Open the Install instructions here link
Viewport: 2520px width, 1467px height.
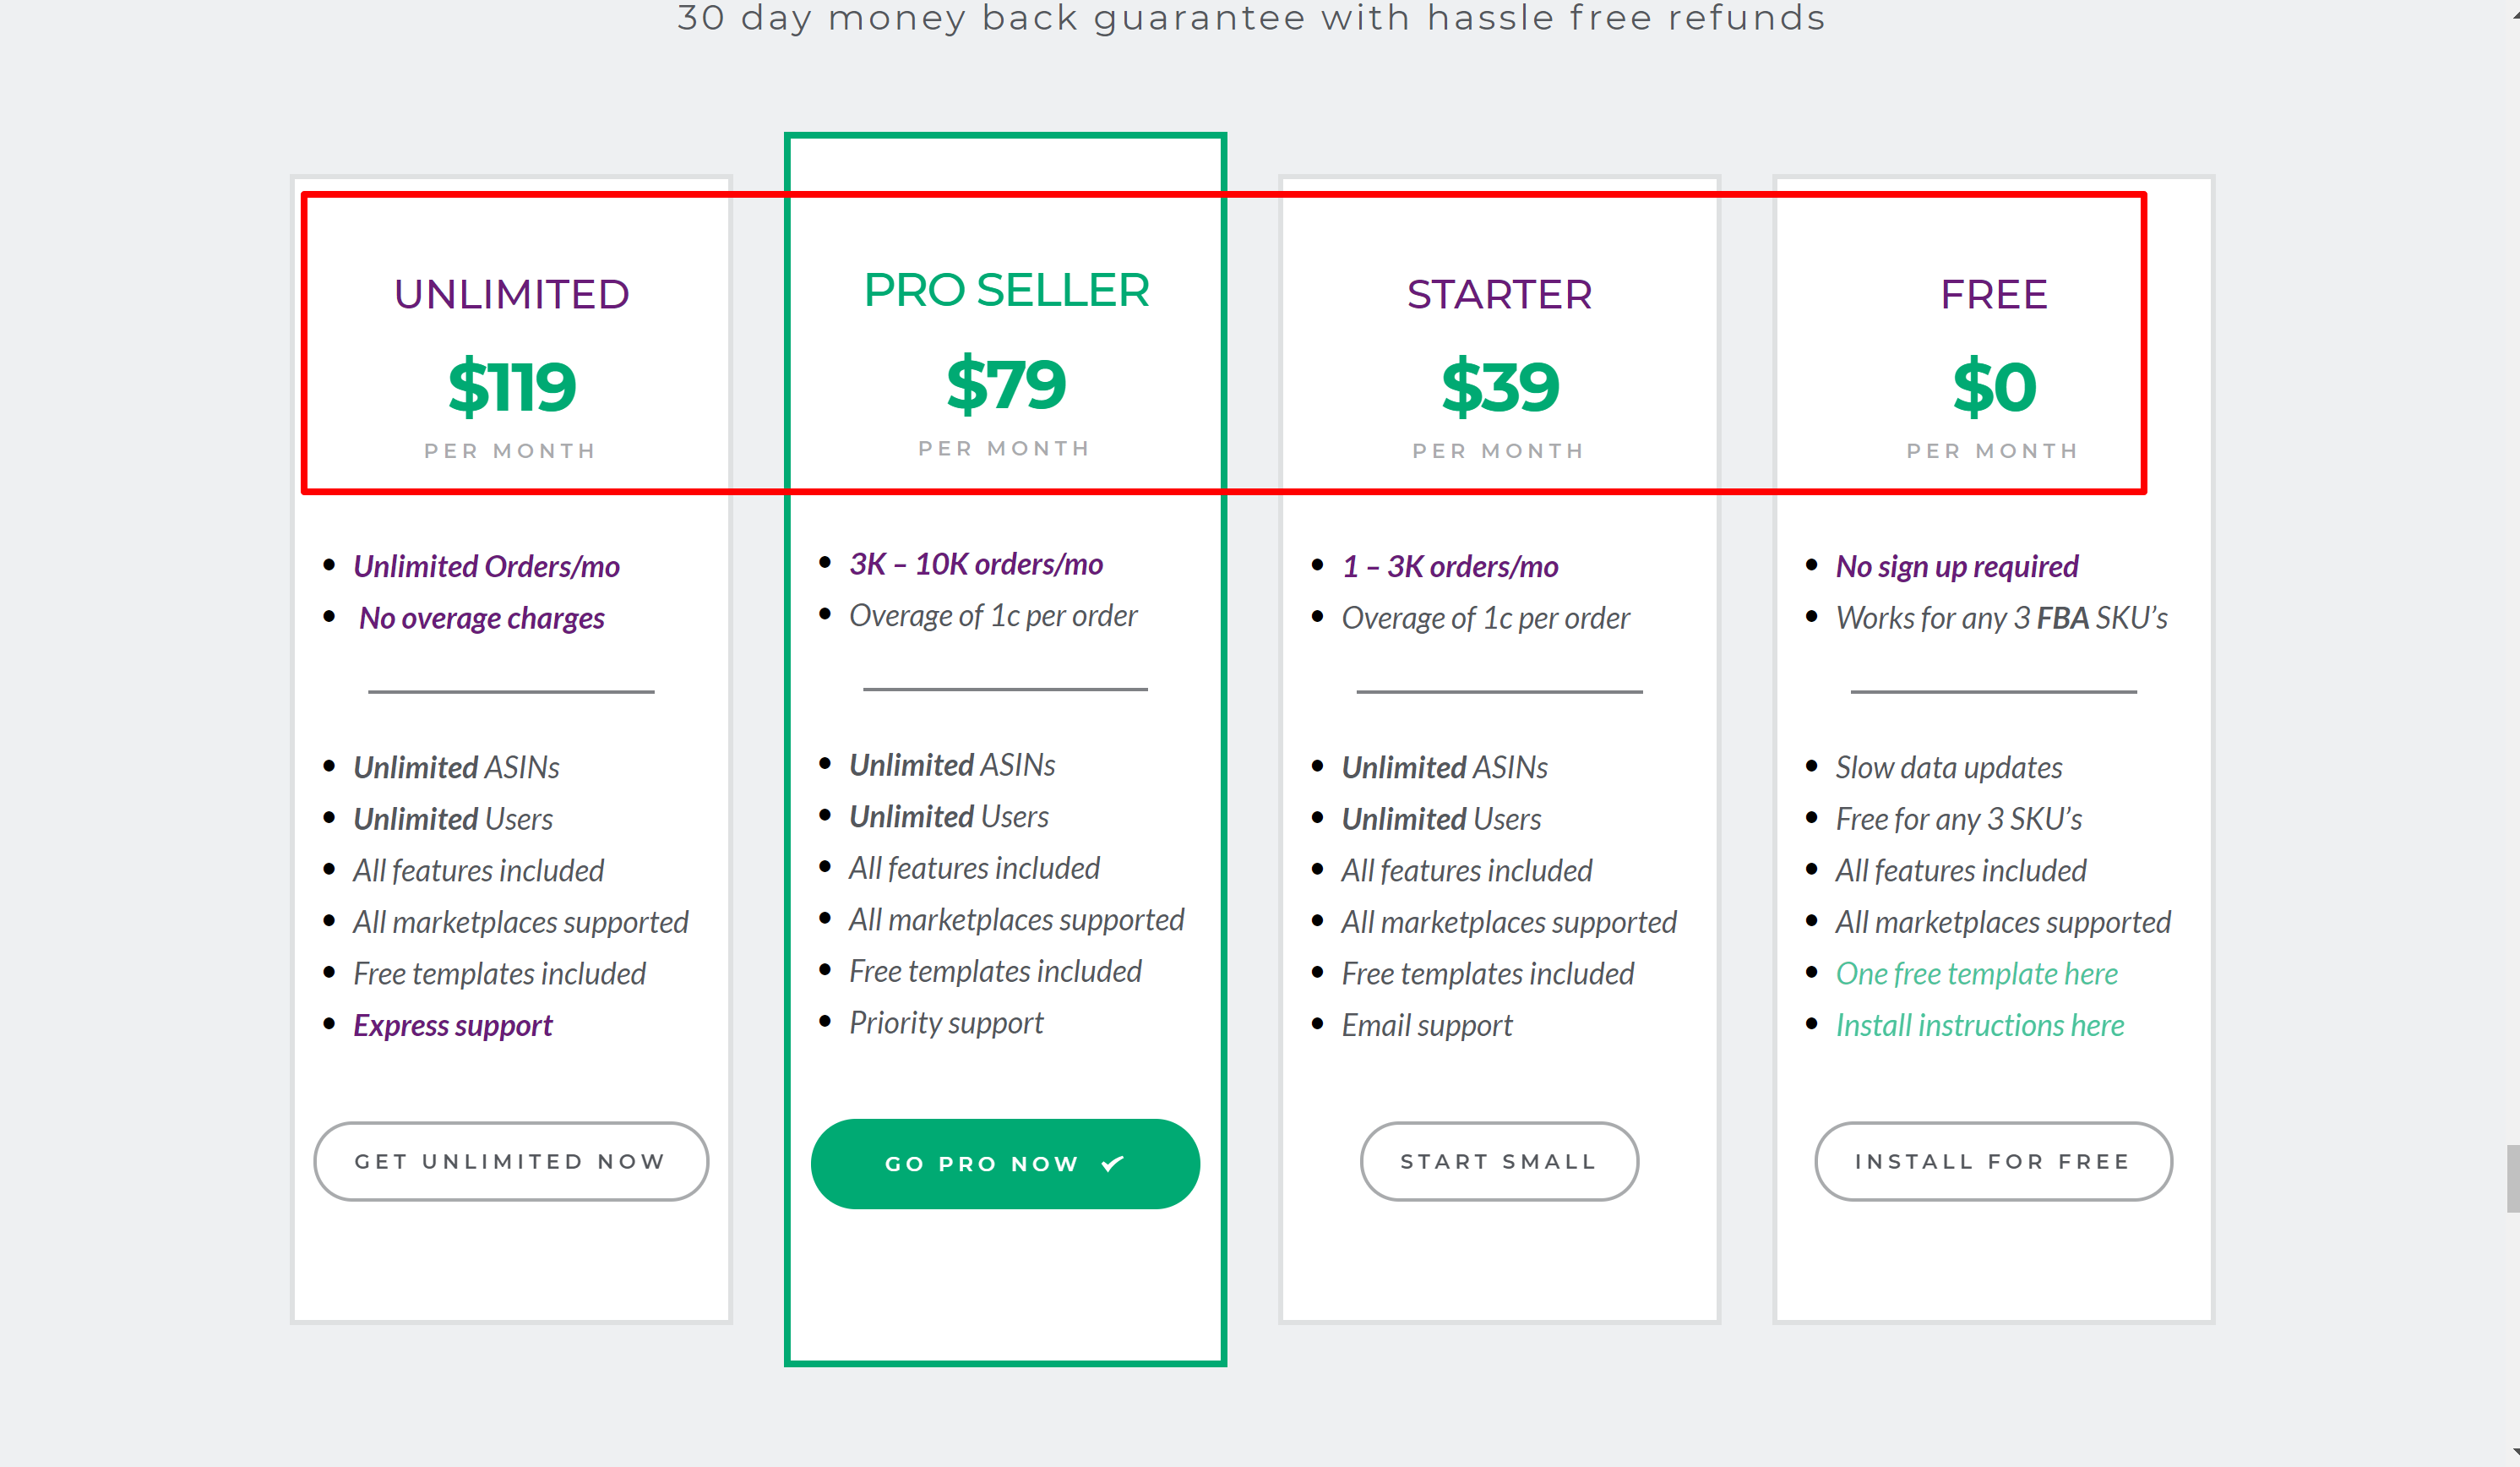pyautogui.click(x=1979, y=1025)
